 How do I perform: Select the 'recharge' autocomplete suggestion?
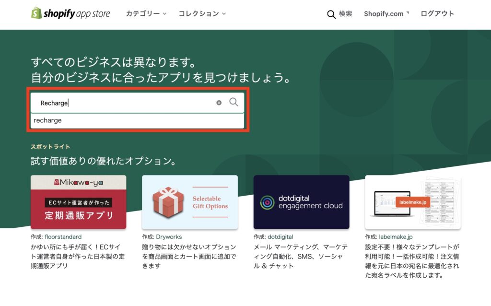click(x=137, y=120)
